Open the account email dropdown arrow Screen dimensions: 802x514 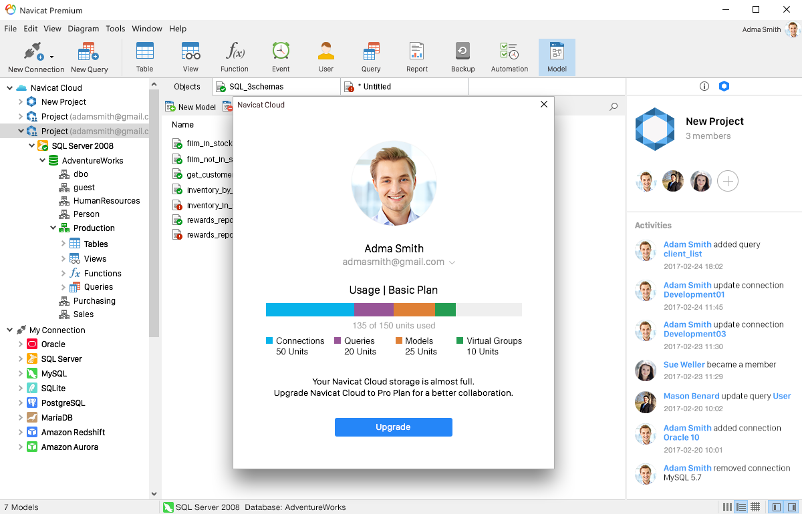452,263
